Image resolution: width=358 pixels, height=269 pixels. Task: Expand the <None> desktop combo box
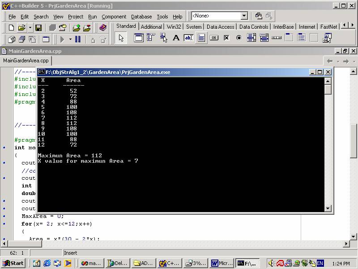pos(244,16)
